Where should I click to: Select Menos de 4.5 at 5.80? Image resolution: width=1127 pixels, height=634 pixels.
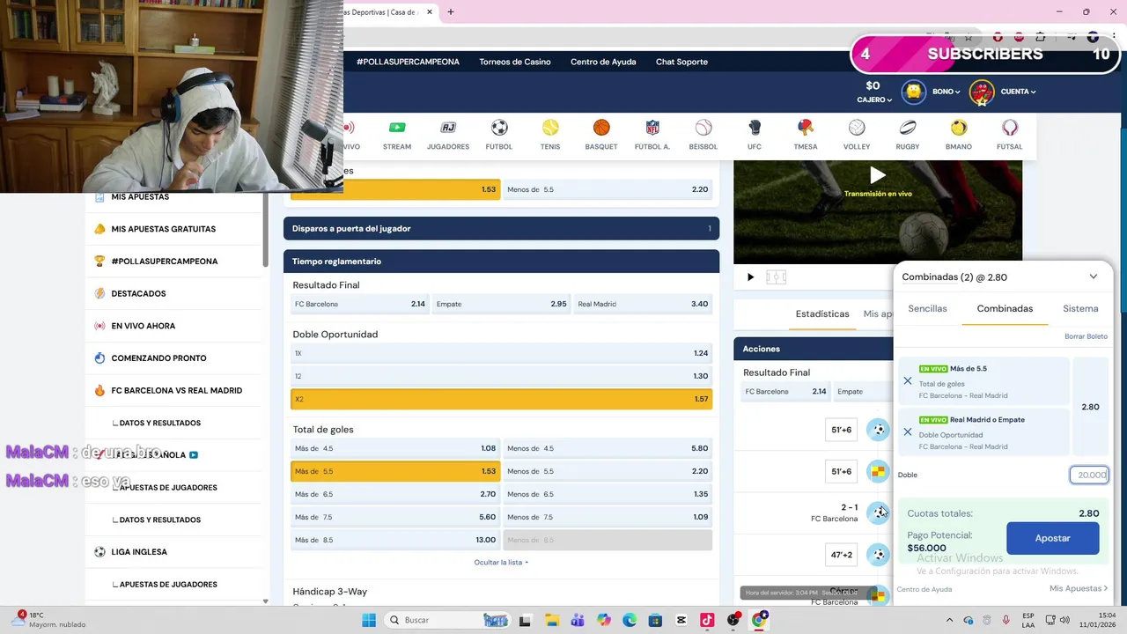pos(608,448)
